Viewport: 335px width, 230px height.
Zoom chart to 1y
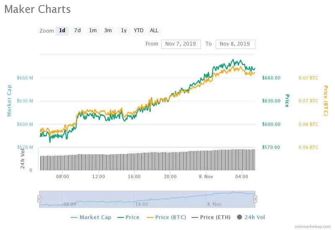124,31
